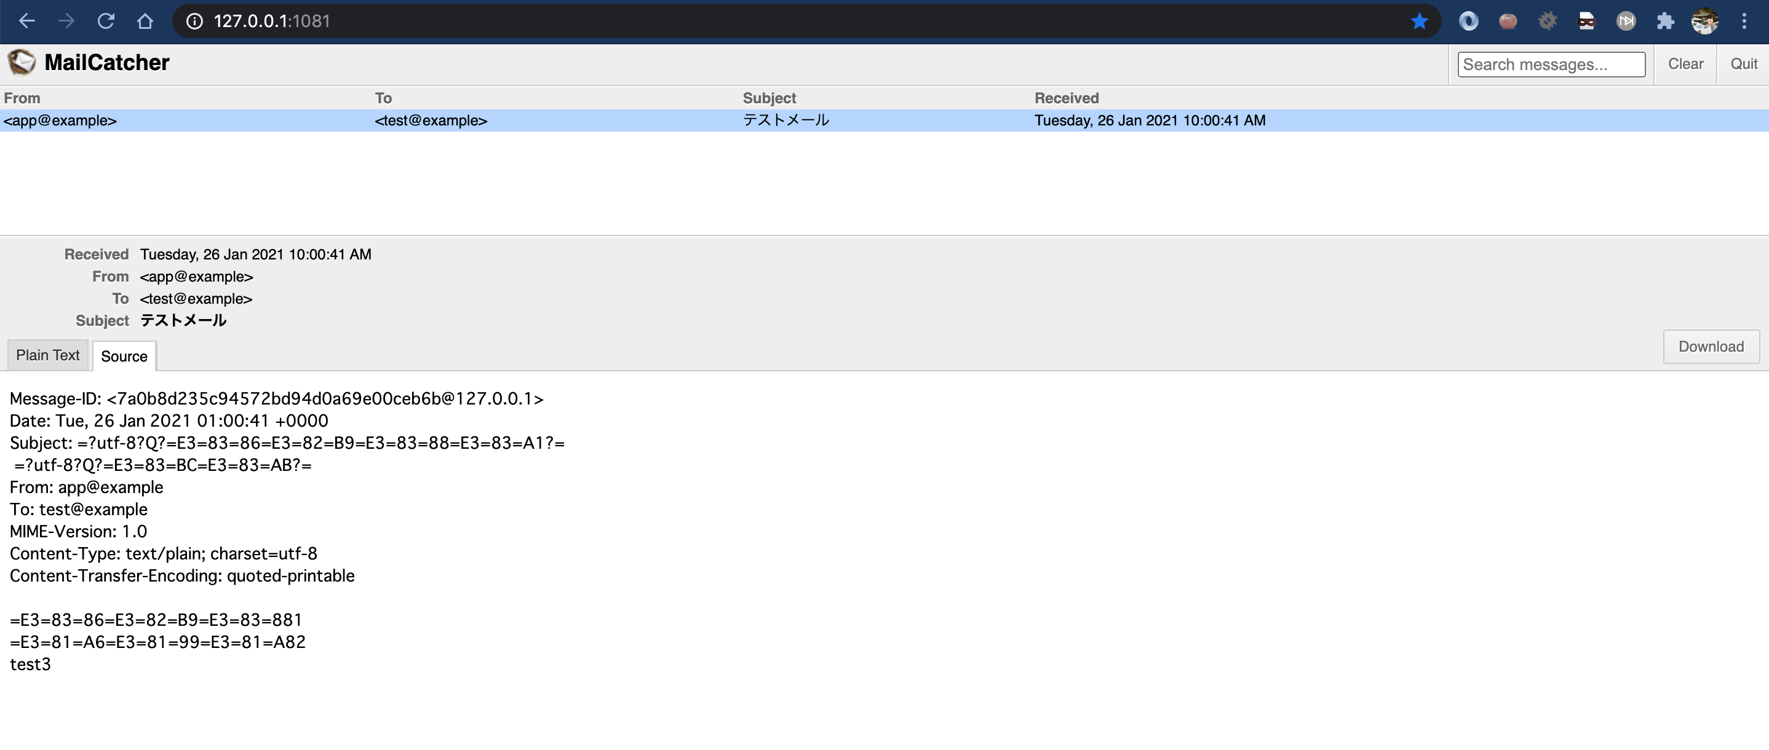Focus the Search messages field
Viewport: 1769px width, 750px height.
[x=1551, y=65]
